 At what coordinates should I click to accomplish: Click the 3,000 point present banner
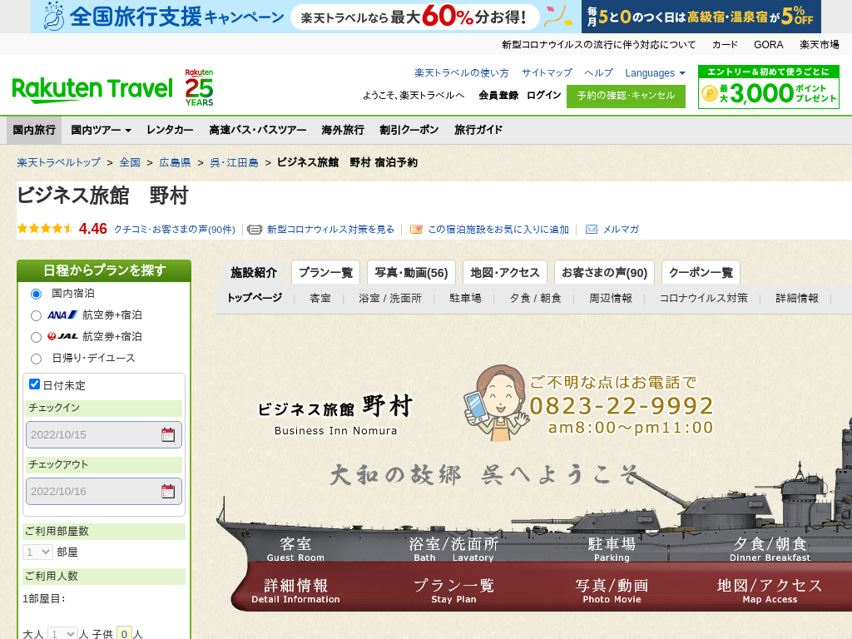tap(768, 87)
